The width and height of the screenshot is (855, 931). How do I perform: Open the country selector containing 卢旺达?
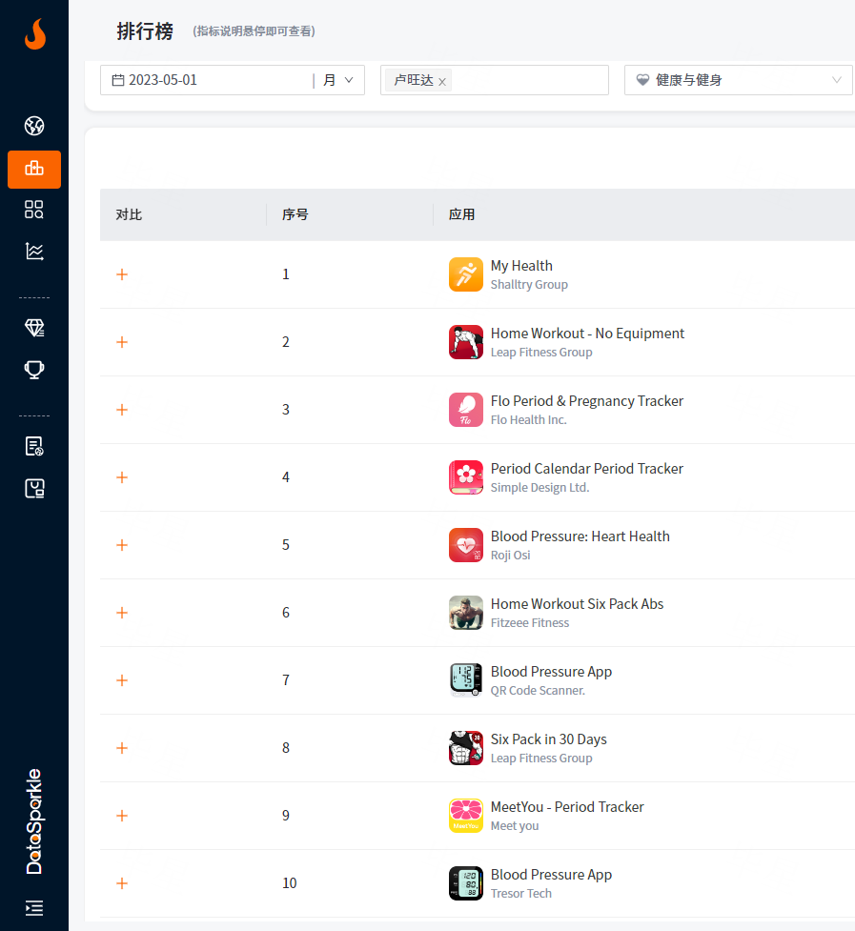pos(529,80)
